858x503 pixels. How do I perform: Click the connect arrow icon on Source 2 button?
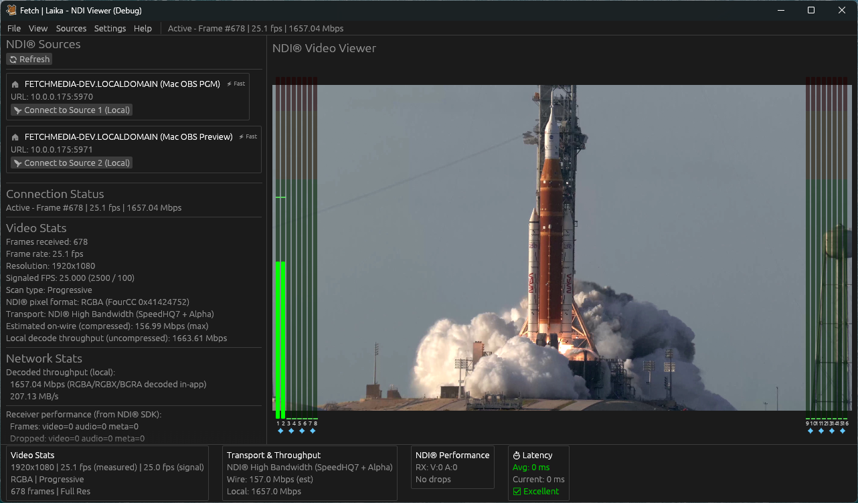18,163
